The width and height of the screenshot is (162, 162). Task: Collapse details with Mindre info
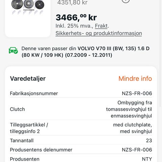point(135,79)
